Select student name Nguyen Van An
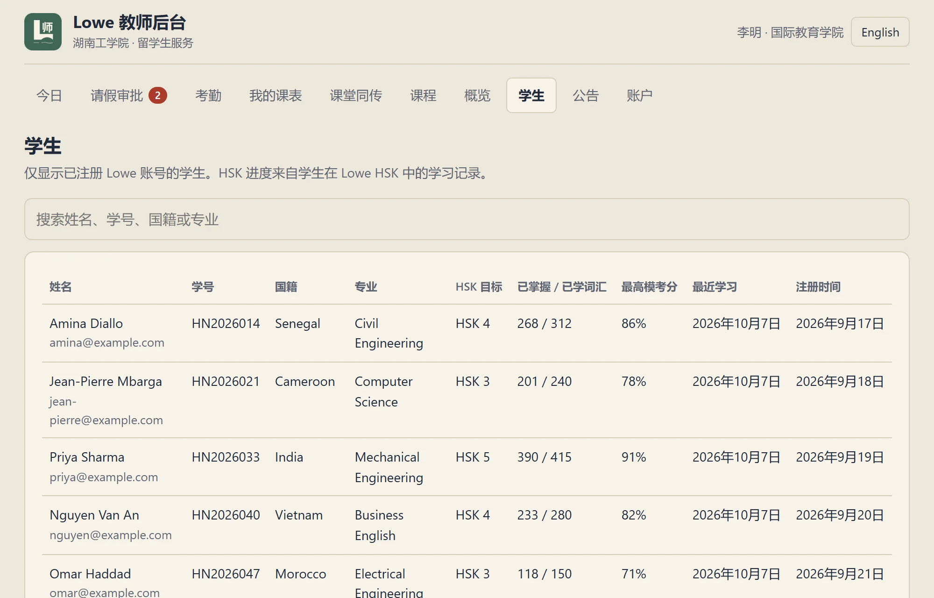Screen dimensions: 934x598 pos(94,515)
